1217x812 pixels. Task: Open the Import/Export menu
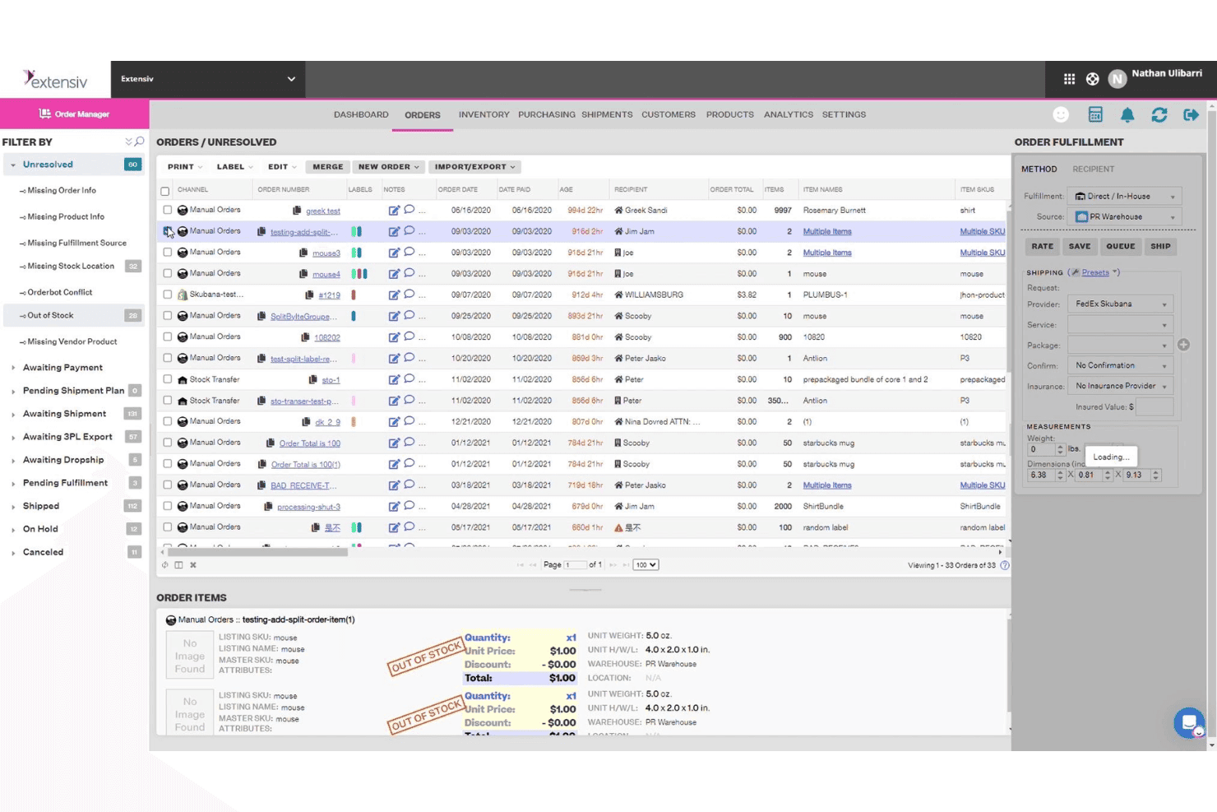tap(474, 167)
